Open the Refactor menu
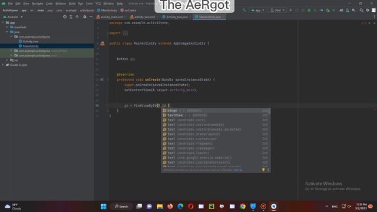The width and height of the screenshot is (377, 212). pyautogui.click(x=61, y=4)
